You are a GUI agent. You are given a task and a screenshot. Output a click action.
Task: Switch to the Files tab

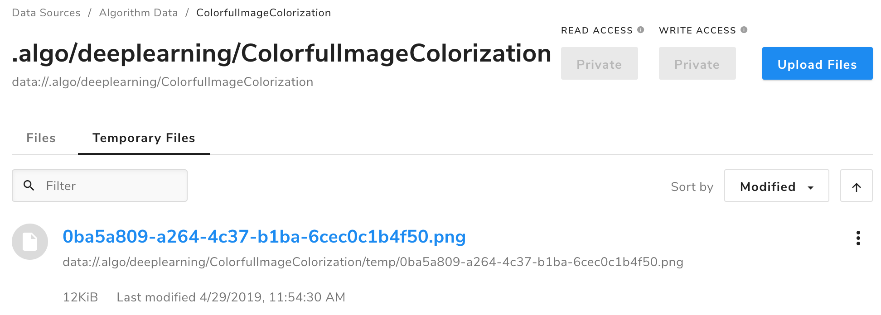click(41, 138)
